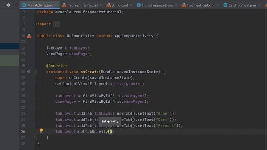
Task: Select the green highlighted row in the side panel
Action: (10, 60)
